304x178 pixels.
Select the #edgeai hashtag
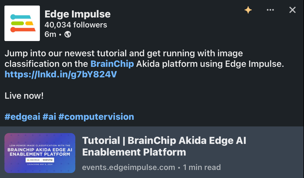click(22, 117)
